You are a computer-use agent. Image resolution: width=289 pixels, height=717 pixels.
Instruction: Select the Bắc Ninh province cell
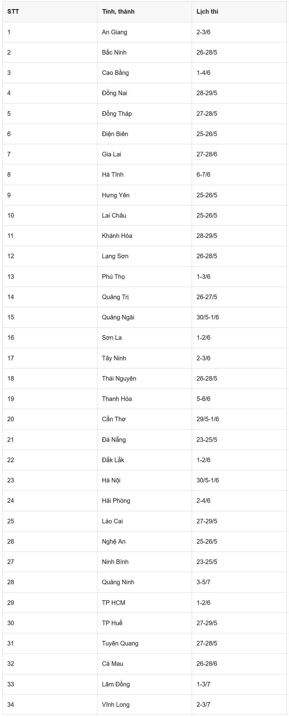pos(144,52)
